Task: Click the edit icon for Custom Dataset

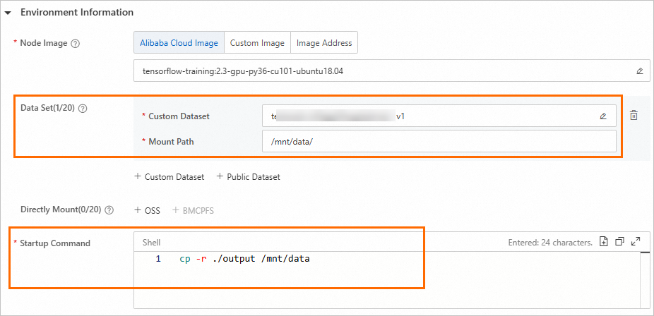Action: 602,116
